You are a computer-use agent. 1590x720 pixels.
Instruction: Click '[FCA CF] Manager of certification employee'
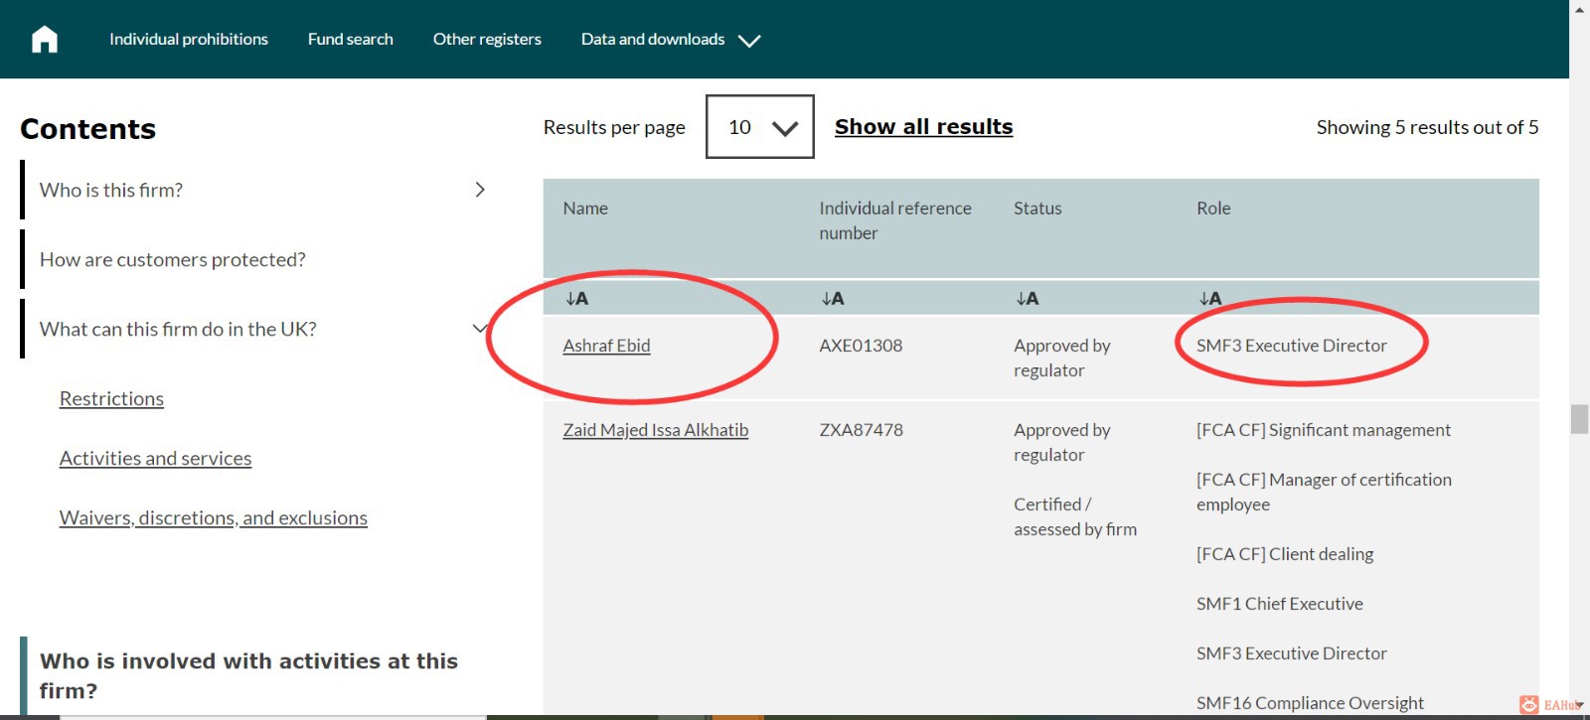pyautogui.click(x=1324, y=492)
